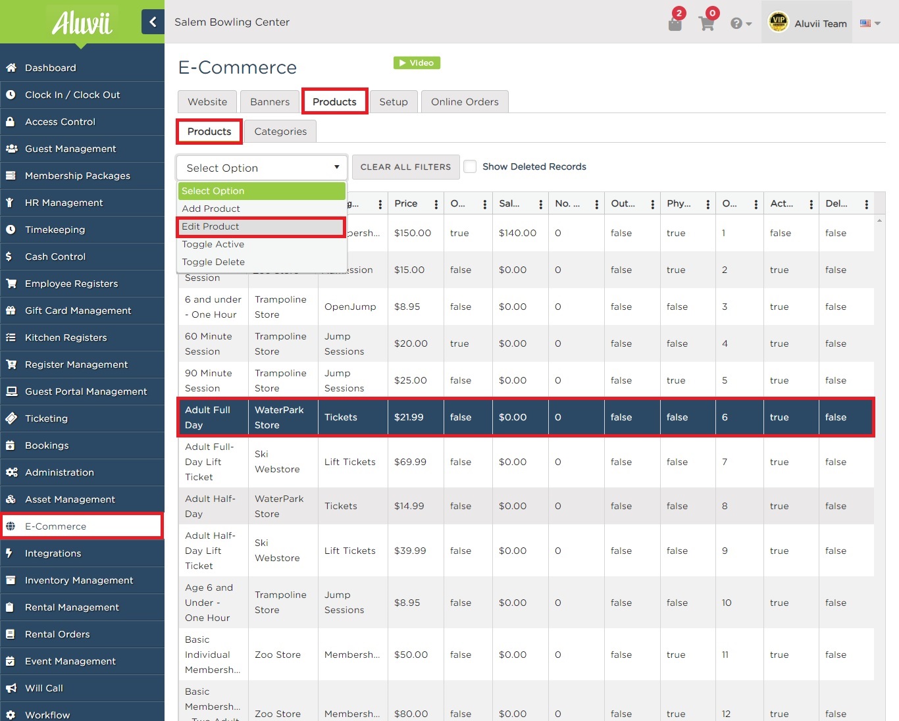Open Phy... column options menu
This screenshot has width=899, height=721.
(707, 205)
